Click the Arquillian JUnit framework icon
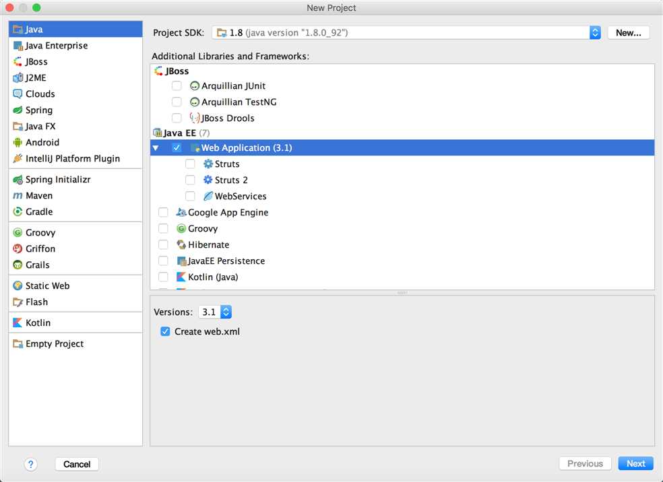Image resolution: width=663 pixels, height=482 pixels. [195, 86]
